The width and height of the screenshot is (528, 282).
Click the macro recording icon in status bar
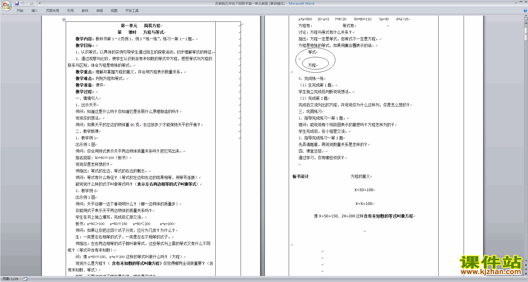[x=25, y=279]
